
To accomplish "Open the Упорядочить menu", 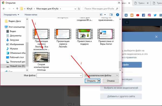I will pyautogui.click(x=11, y=15).
